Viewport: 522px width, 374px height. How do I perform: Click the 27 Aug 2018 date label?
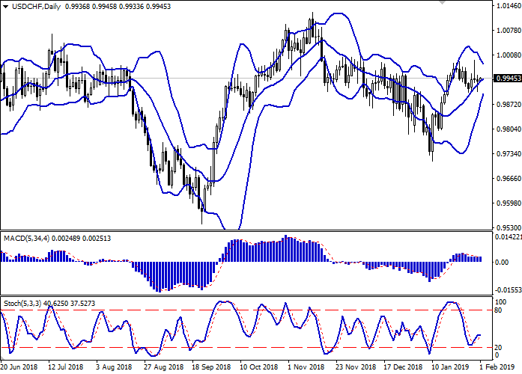[x=164, y=367]
